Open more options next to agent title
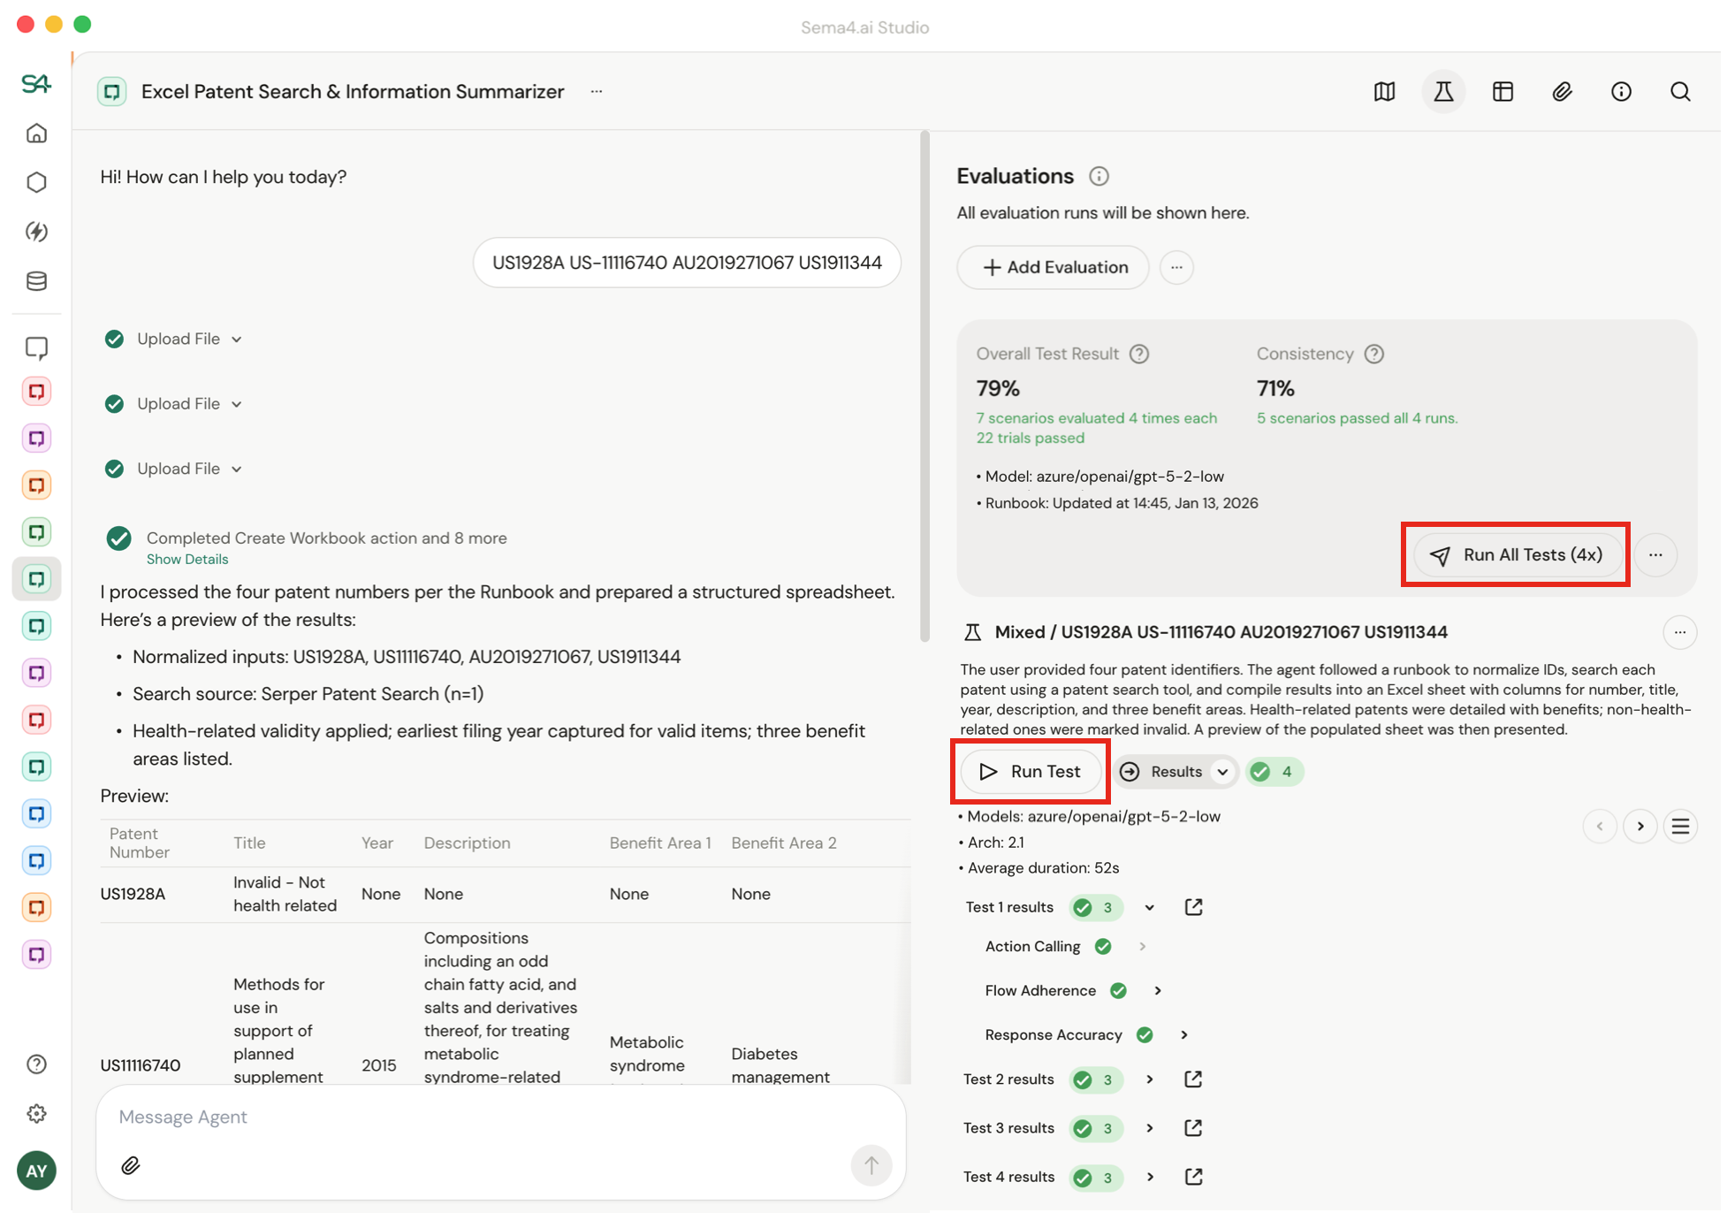Viewport: 1727px width, 1213px height. [x=597, y=92]
